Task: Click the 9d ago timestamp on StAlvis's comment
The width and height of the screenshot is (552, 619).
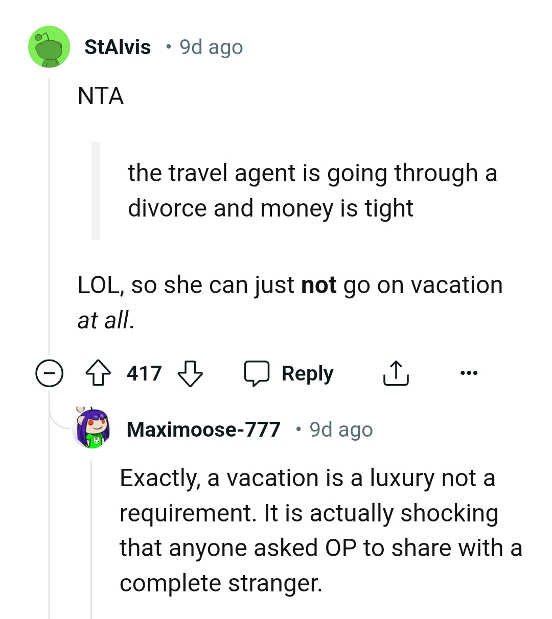Action: 210,46
